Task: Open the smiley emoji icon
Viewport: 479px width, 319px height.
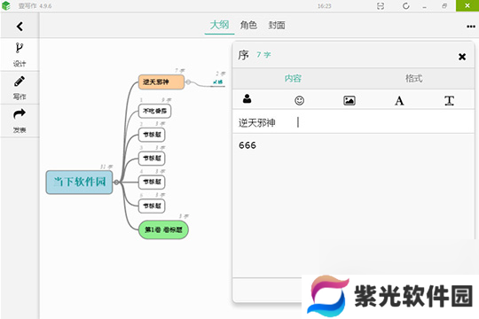Action: point(300,100)
